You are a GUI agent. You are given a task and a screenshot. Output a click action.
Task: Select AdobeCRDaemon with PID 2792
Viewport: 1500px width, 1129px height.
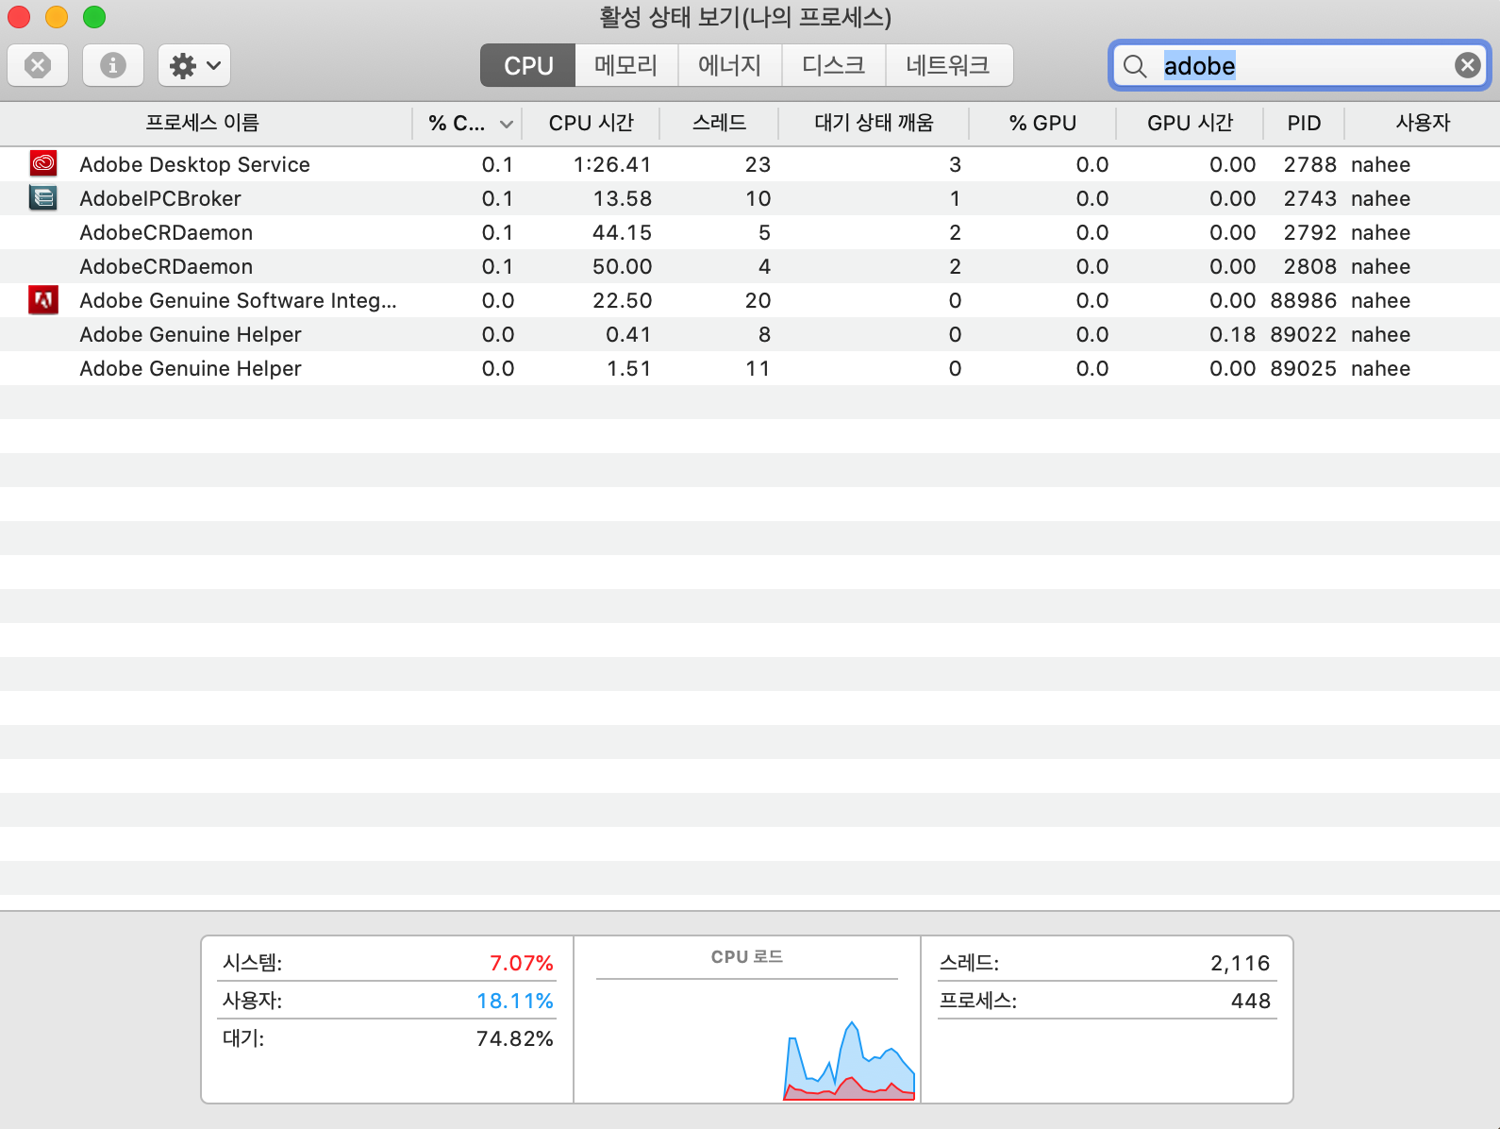(x=750, y=232)
